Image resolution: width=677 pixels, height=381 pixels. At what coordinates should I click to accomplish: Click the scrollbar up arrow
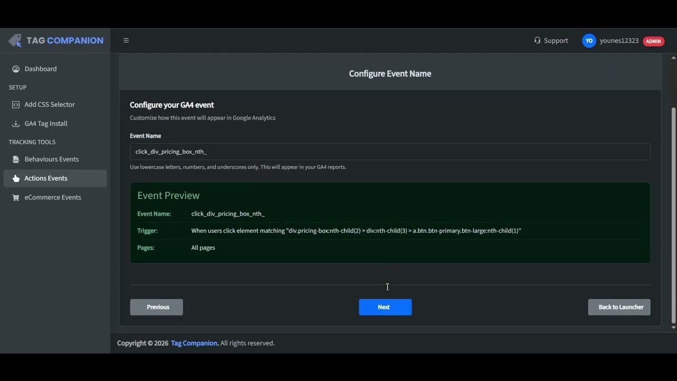673,57
